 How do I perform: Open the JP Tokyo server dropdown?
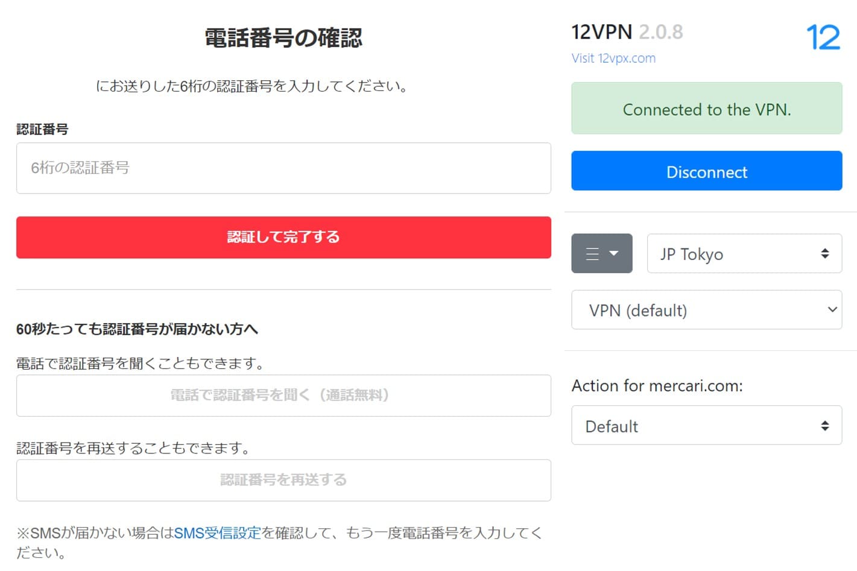tap(744, 253)
